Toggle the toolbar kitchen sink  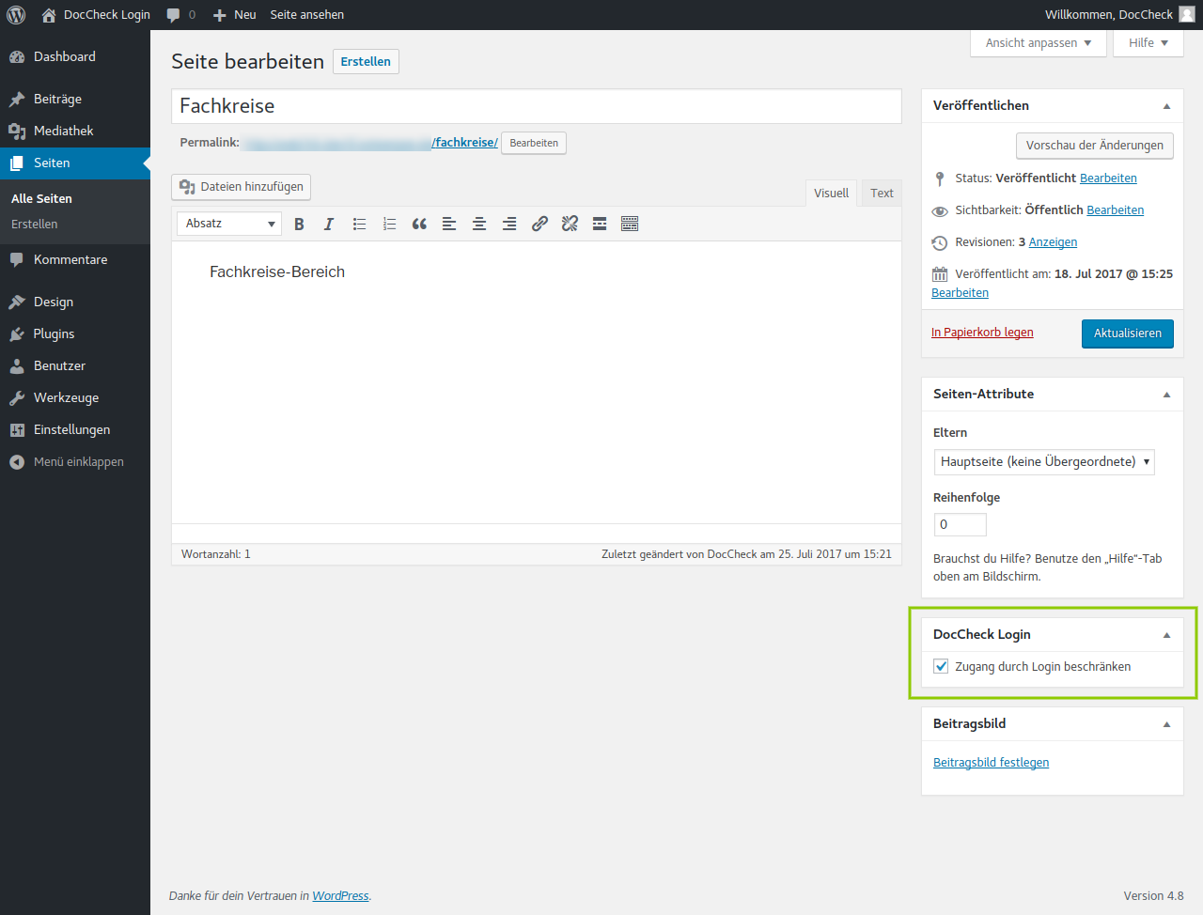point(630,224)
